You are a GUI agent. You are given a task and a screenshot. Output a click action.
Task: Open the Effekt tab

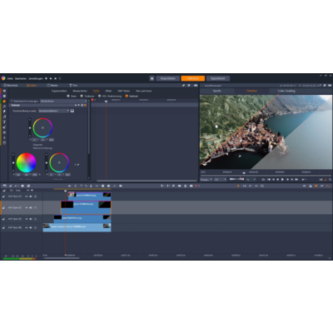click(108, 91)
